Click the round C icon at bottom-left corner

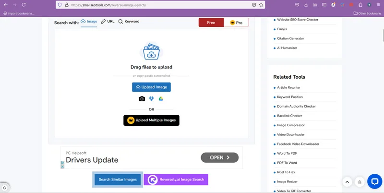click(4, 188)
